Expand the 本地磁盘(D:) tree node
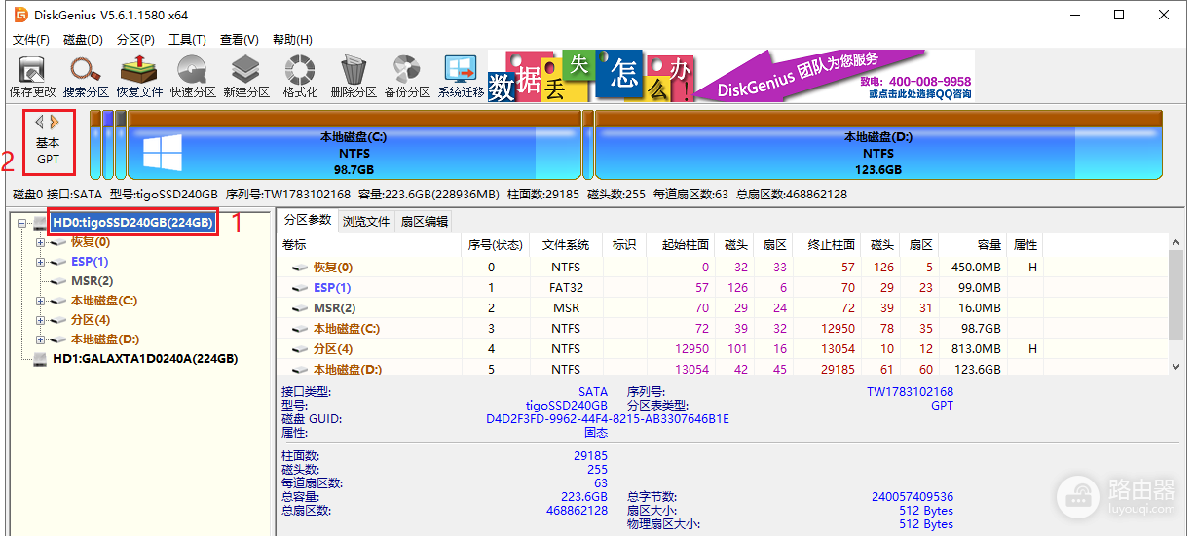 (x=41, y=339)
